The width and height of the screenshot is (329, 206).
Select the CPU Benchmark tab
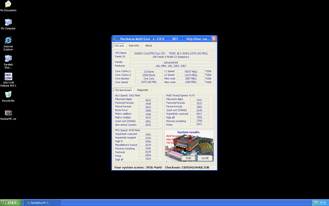point(123,90)
